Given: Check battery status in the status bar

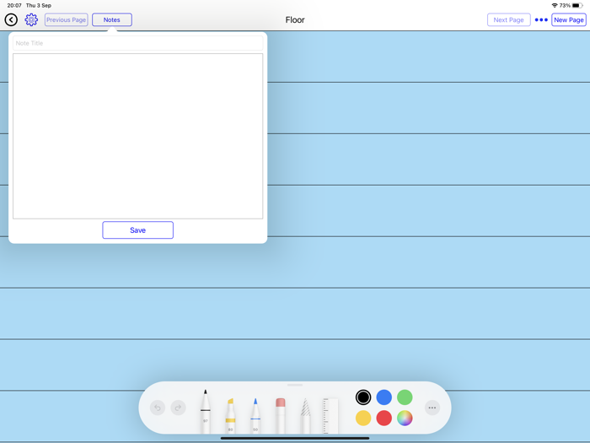Looking at the screenshot, I should 577,5.
